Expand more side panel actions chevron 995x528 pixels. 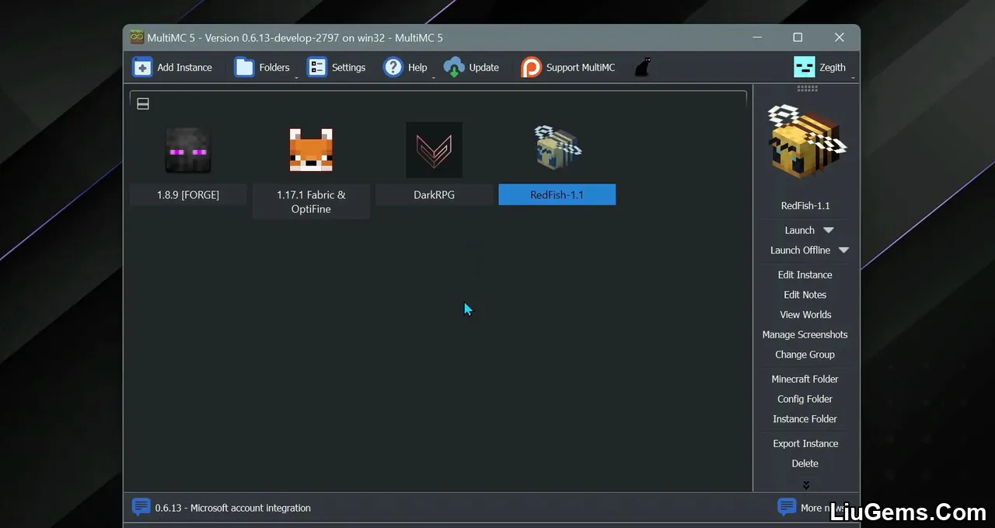click(806, 484)
